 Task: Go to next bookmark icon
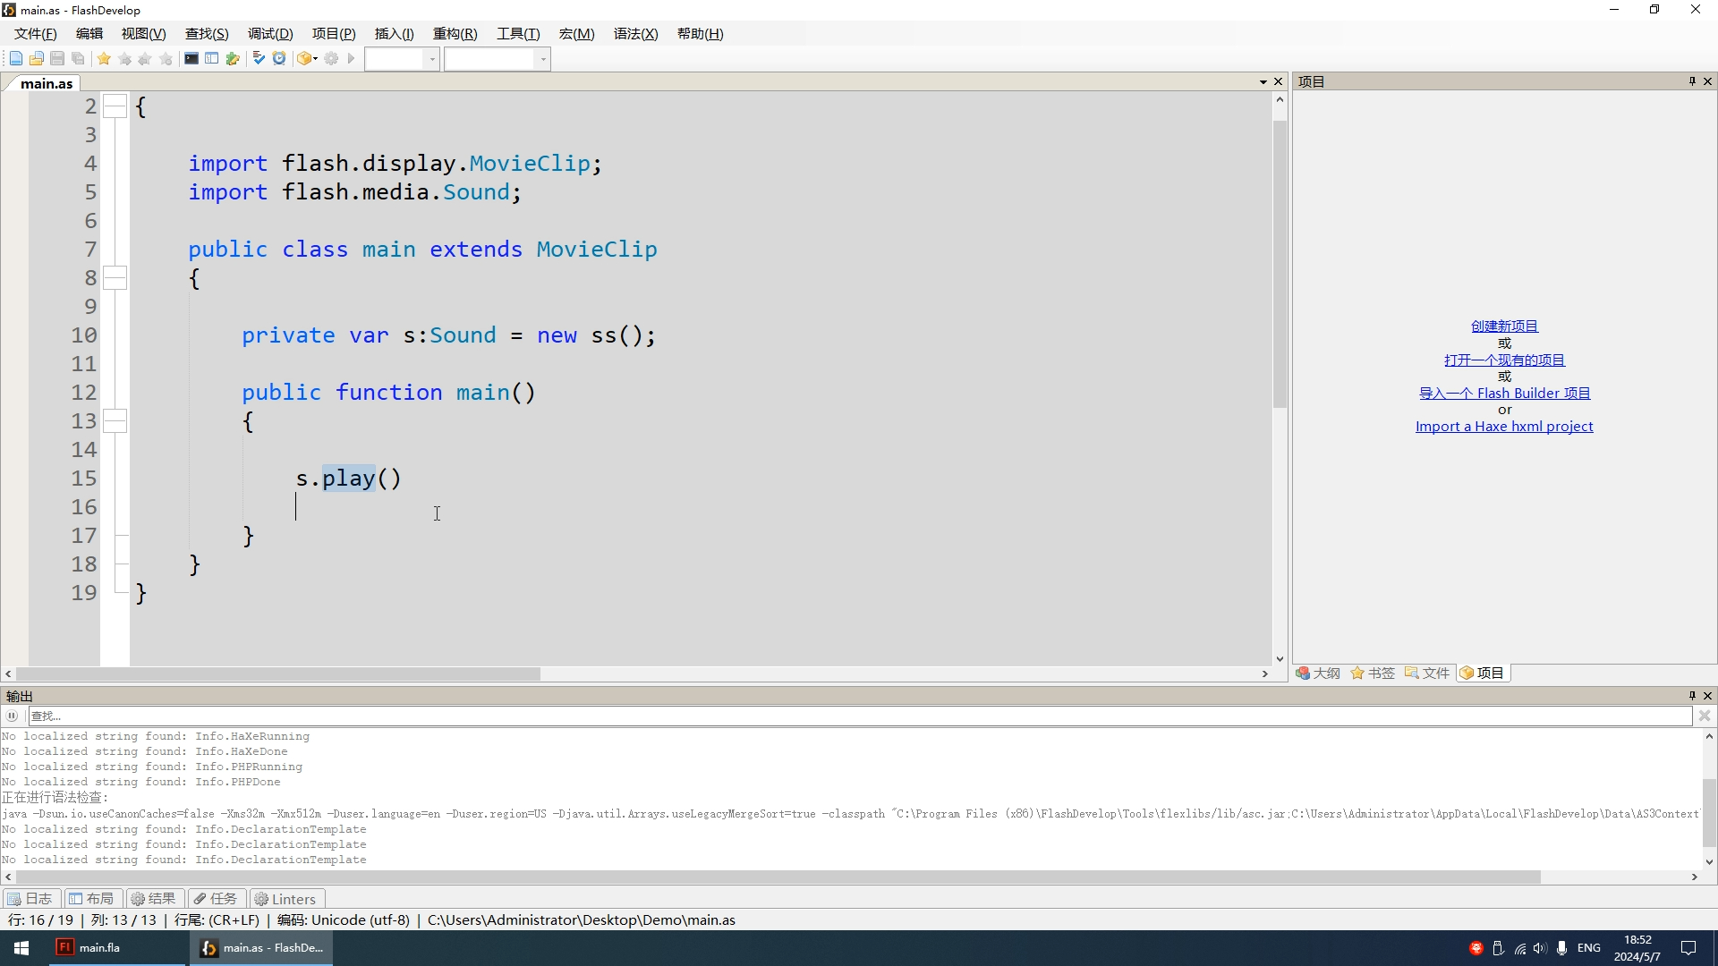click(x=124, y=59)
